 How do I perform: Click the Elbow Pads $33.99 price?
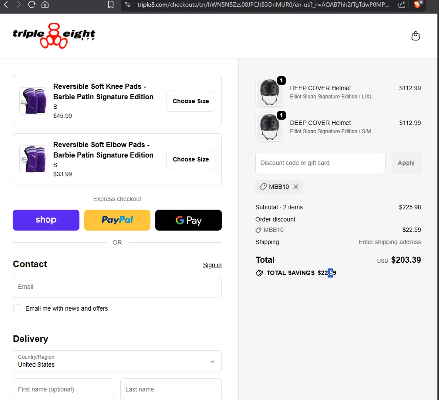tap(63, 174)
